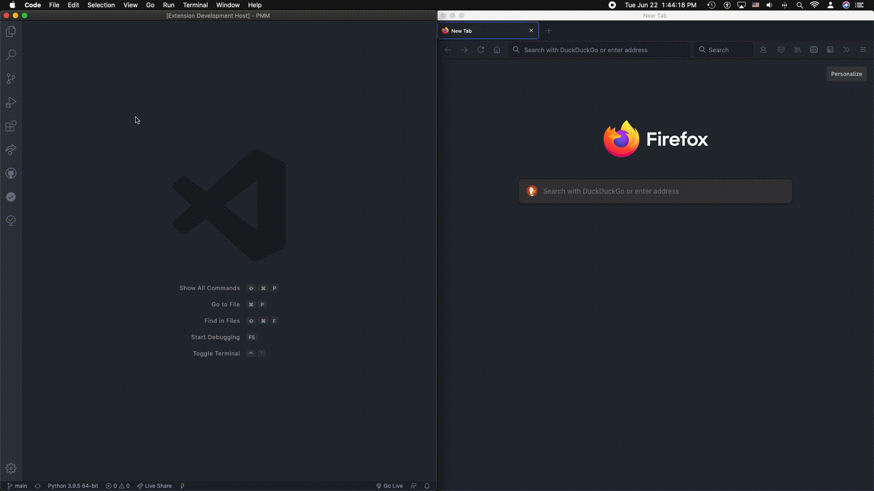Open the Terminal menu in menu bar
This screenshot has height=491, width=874.
click(195, 5)
